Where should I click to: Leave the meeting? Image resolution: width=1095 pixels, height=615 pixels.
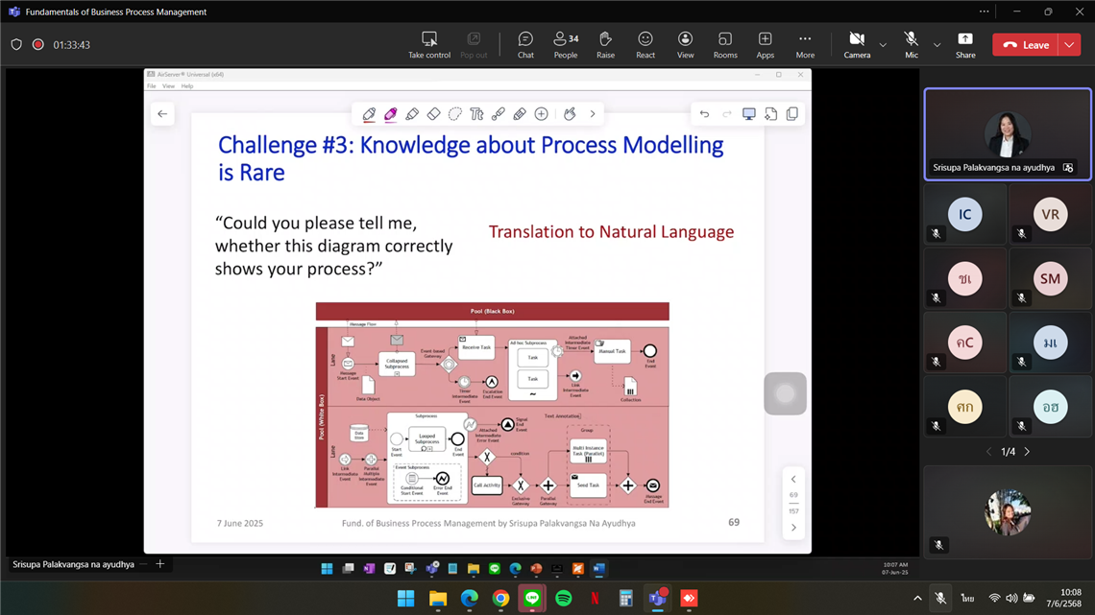click(x=1026, y=45)
